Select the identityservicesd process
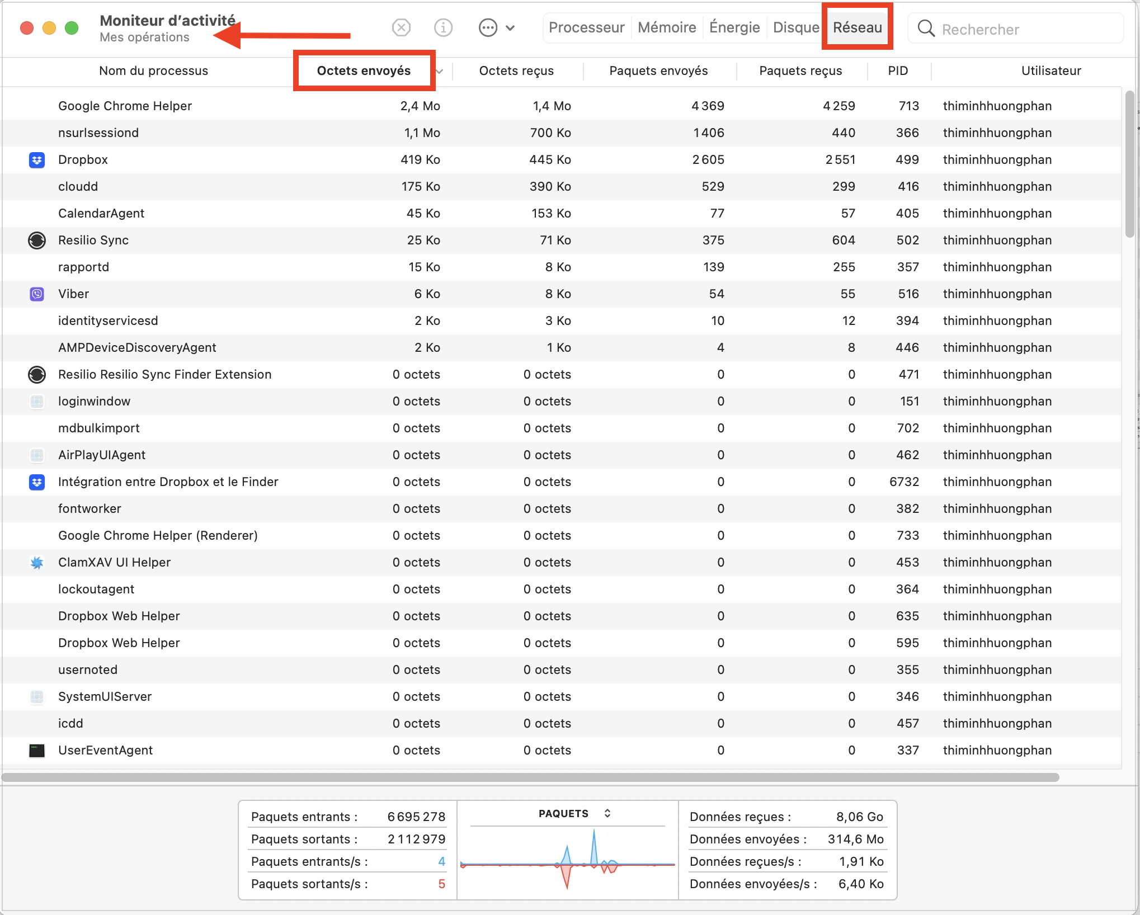 point(562,321)
